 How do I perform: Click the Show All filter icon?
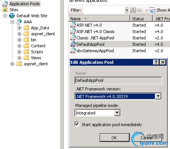[153, 10]
